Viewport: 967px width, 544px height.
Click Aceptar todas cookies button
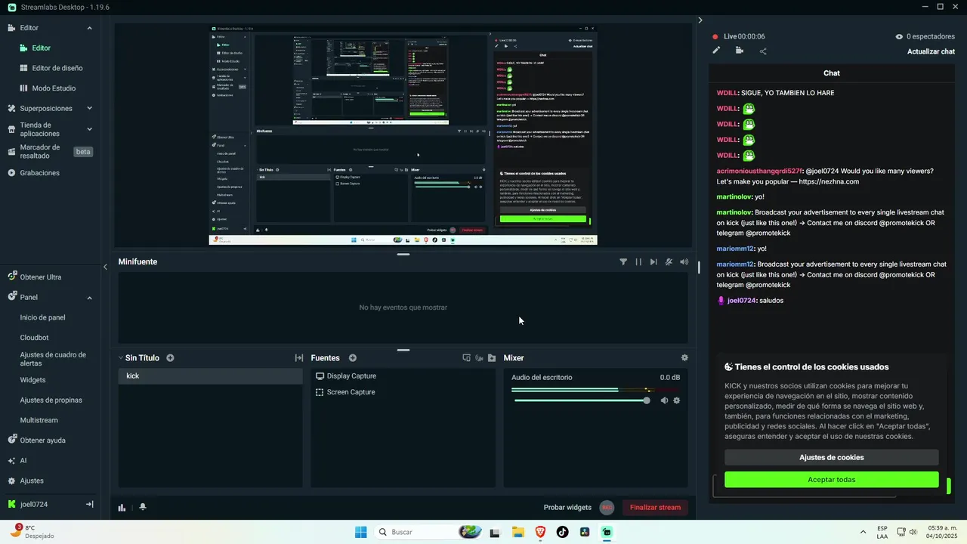coord(831,480)
